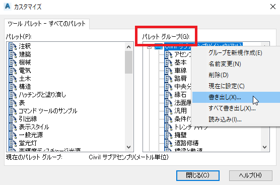Viewport: 280px width, 185px height.
Task: Click the palette icon beside 土木
Action: pos(13,79)
